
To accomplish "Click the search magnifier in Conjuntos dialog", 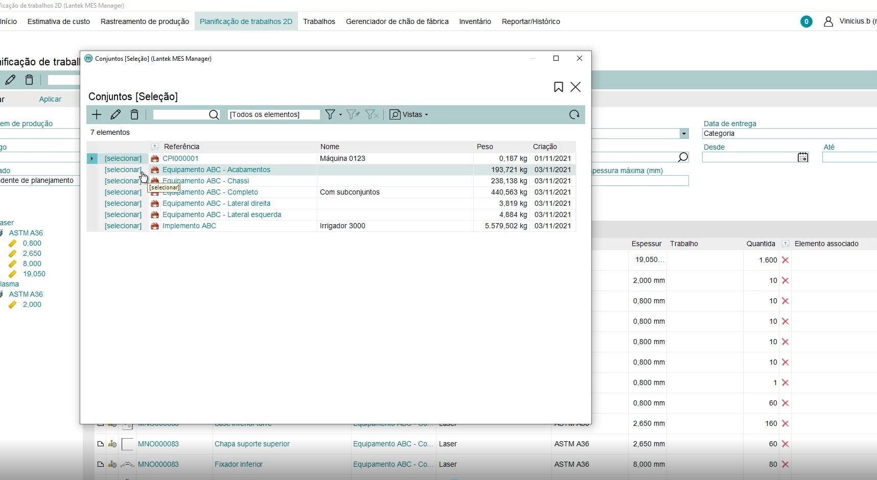I will coord(214,115).
